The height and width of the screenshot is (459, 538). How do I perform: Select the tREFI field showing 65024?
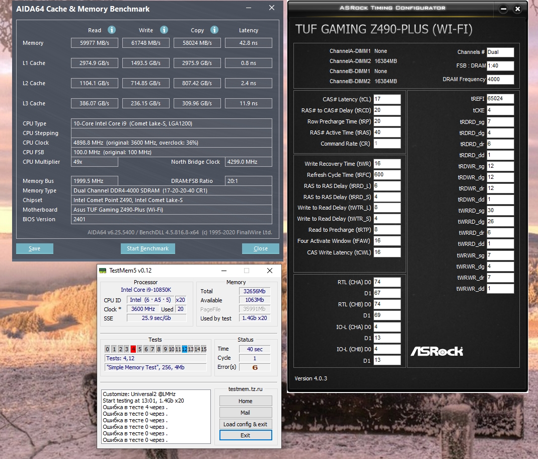[500, 99]
